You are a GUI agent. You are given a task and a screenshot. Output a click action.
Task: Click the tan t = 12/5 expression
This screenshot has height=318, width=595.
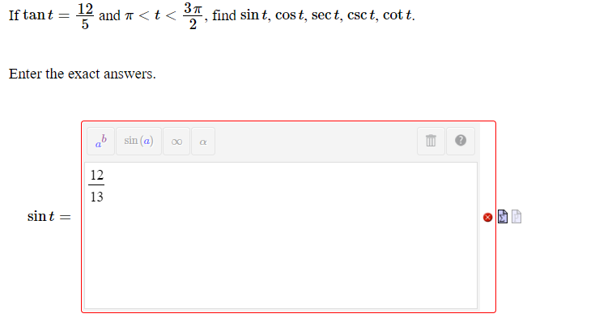[58, 15]
